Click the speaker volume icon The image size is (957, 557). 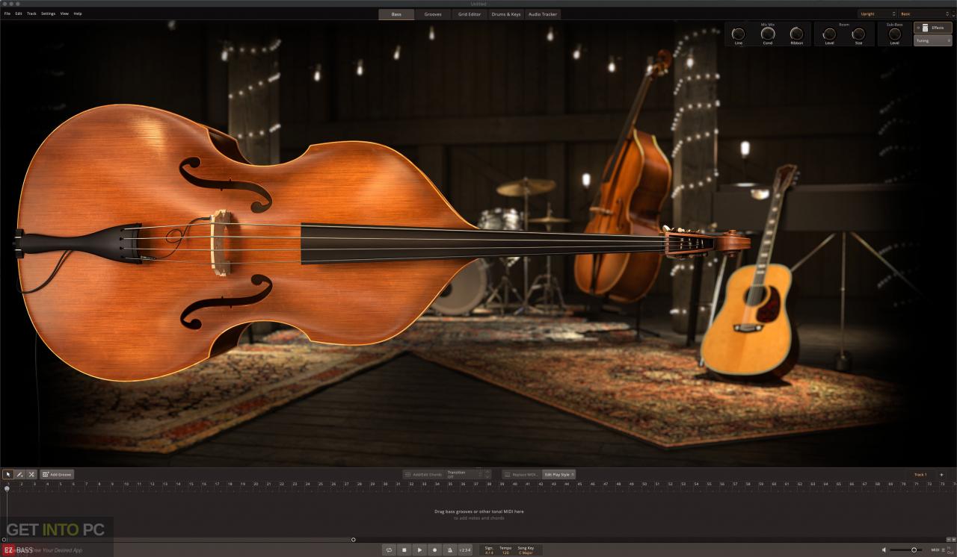pos(884,550)
